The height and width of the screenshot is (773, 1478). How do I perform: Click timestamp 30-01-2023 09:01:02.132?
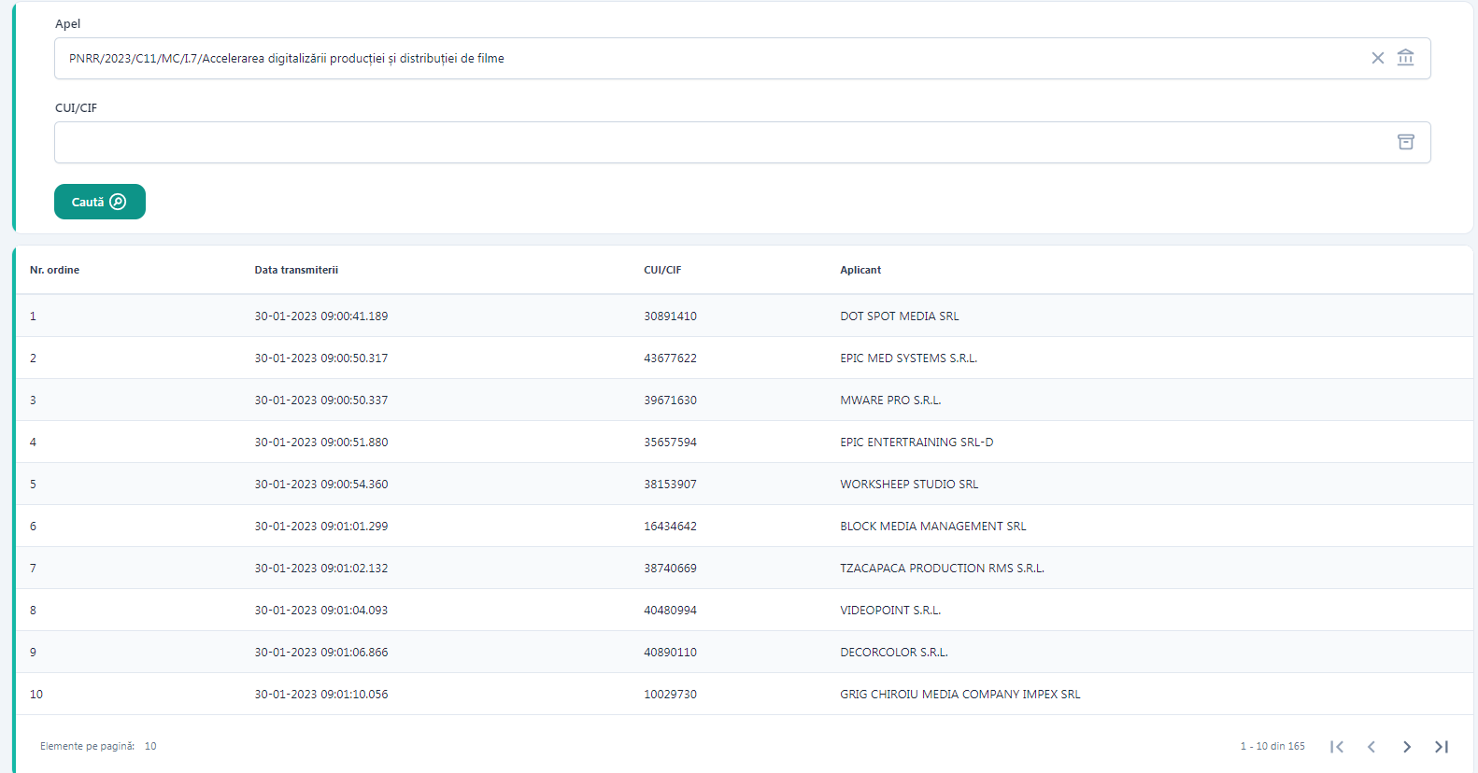point(321,568)
